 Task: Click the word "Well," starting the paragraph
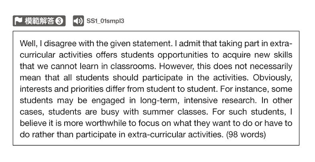click(x=28, y=44)
